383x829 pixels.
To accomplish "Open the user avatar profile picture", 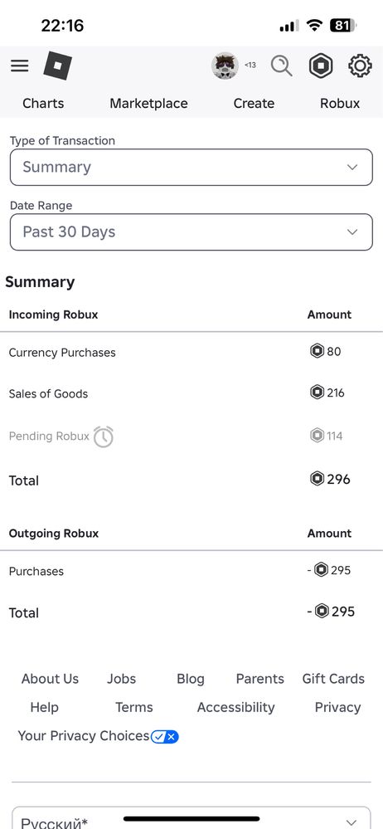I will point(225,66).
